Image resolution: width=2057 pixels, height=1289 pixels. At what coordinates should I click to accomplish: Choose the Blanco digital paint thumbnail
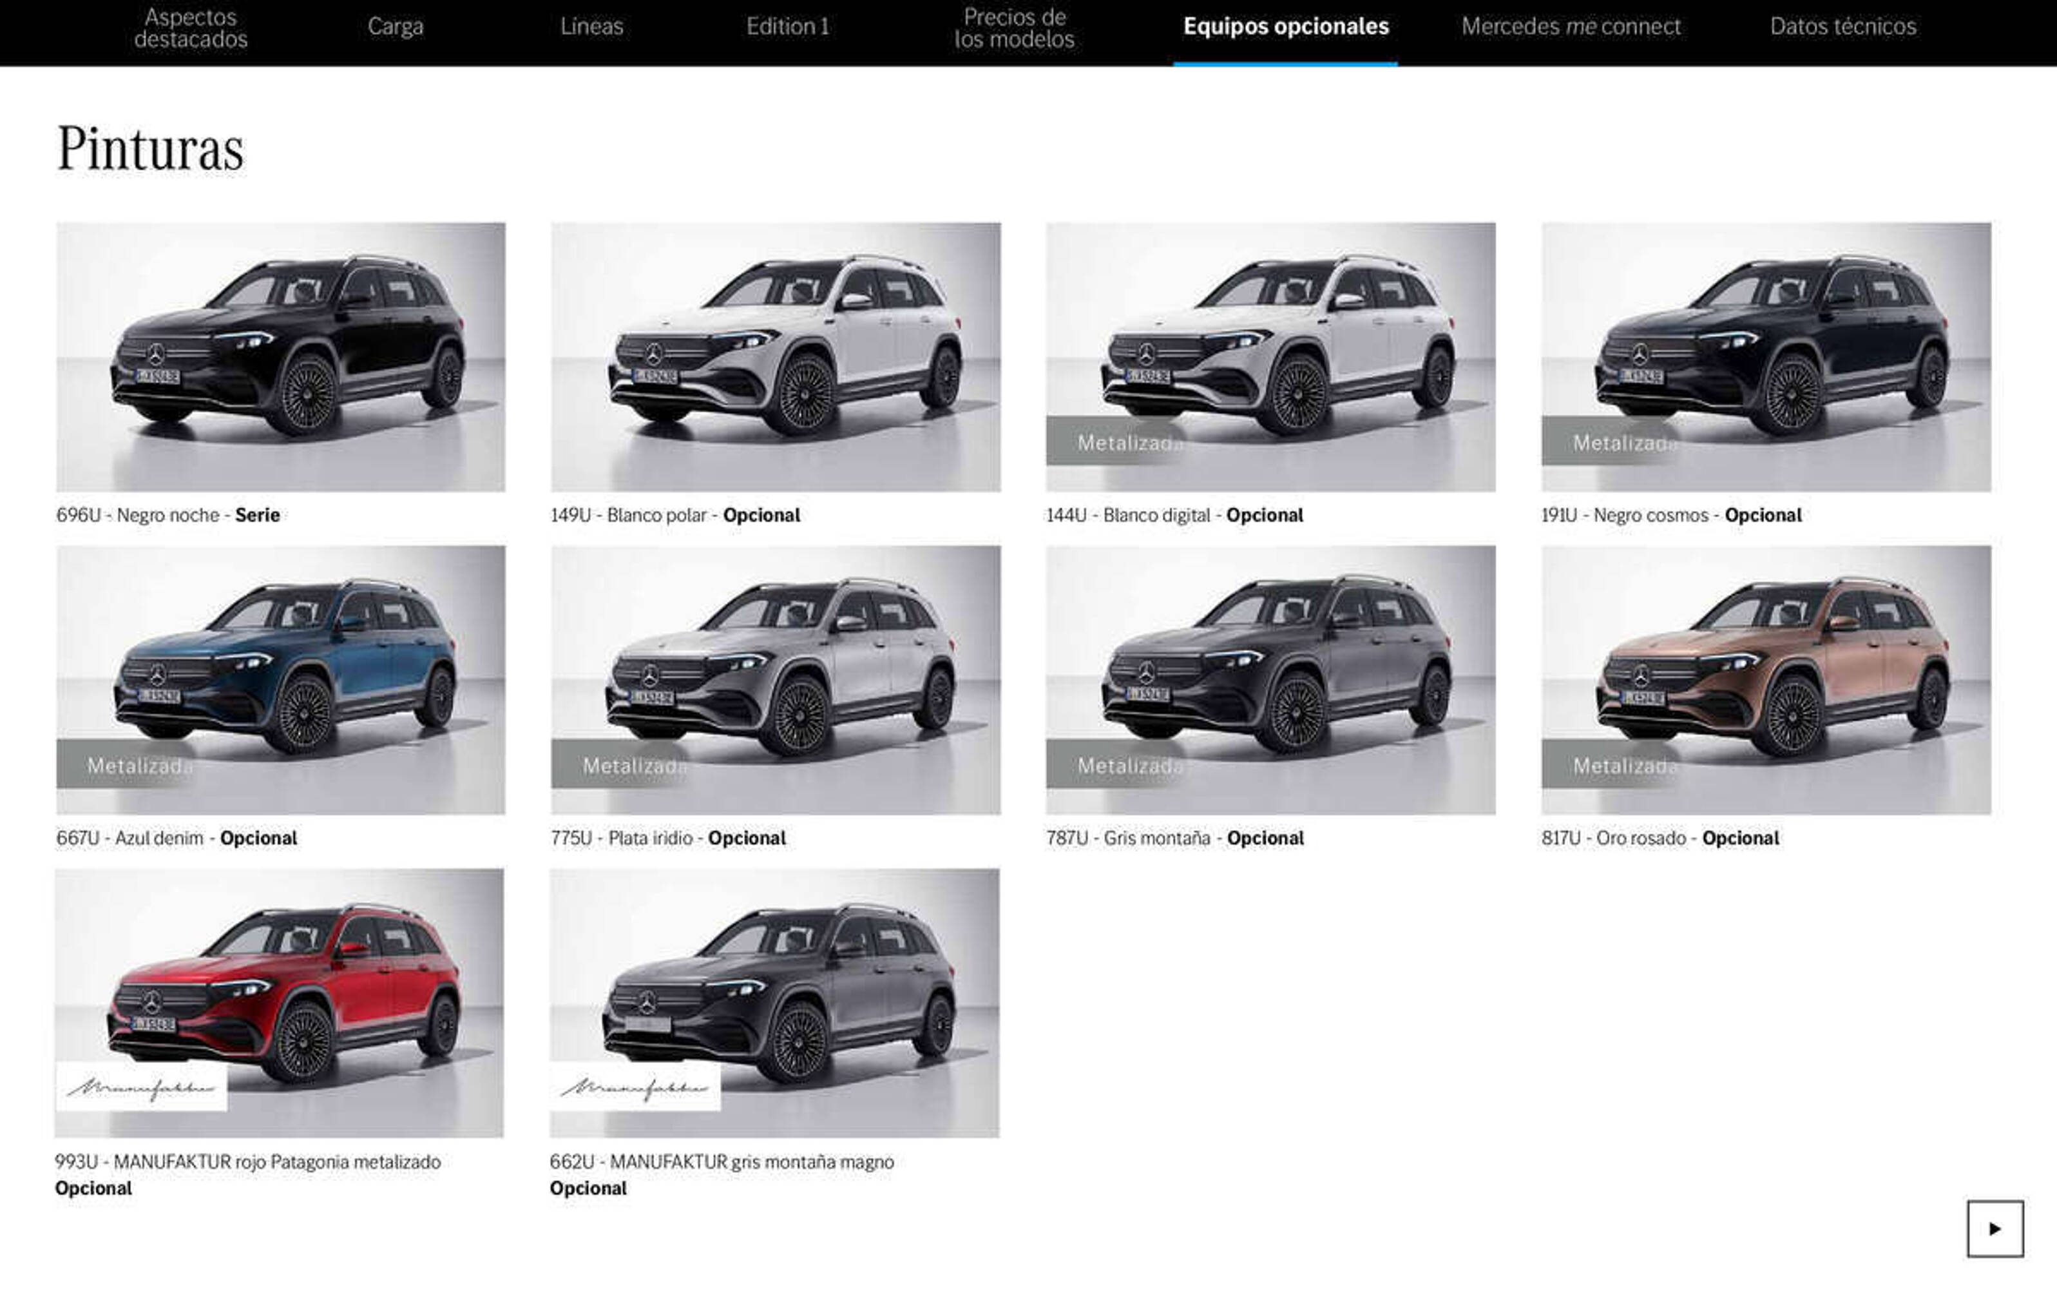coord(1270,357)
